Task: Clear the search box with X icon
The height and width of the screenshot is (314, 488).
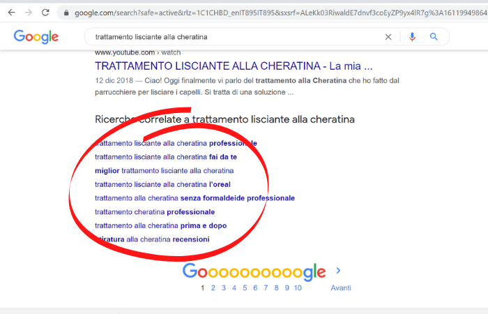Action: pyautogui.click(x=388, y=37)
